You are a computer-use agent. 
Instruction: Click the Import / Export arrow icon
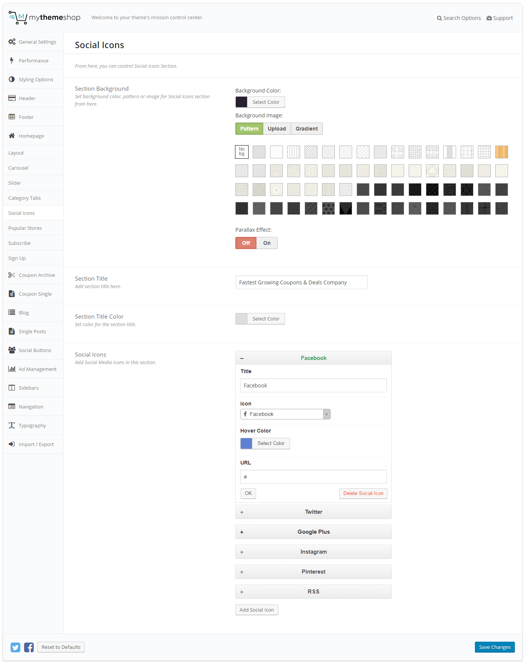click(x=12, y=444)
